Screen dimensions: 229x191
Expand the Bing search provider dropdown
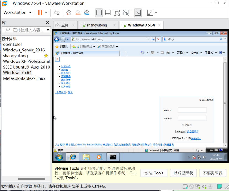(225, 39)
